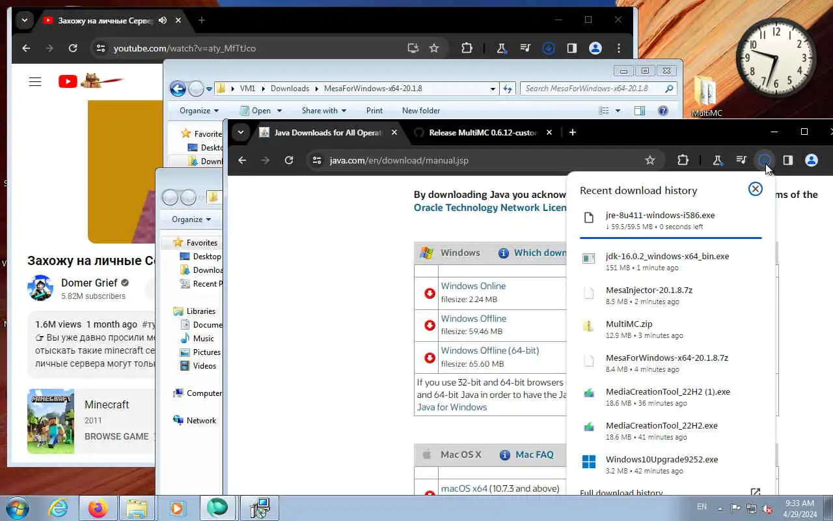This screenshot has width=833, height=521.
Task: Open extensions puzzle icon in Java window
Action: click(683, 160)
